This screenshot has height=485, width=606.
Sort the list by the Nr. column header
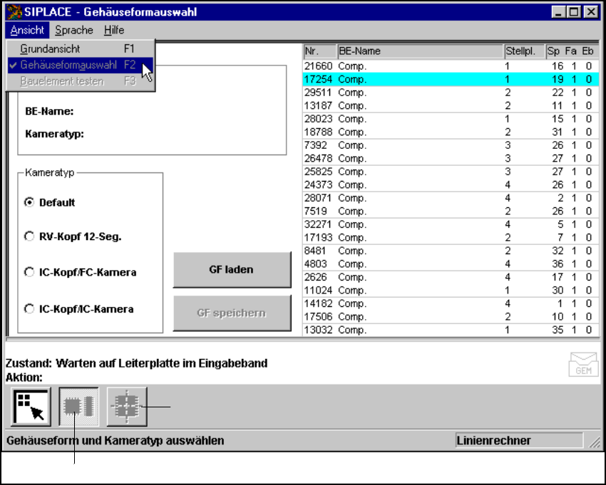[319, 51]
